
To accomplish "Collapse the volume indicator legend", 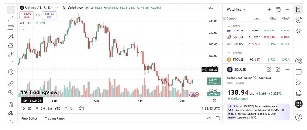I will 23,29.
